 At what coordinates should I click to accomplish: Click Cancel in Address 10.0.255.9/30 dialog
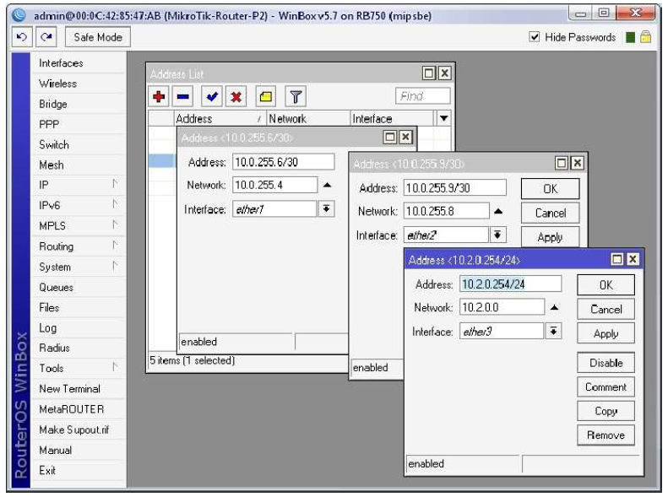550,213
